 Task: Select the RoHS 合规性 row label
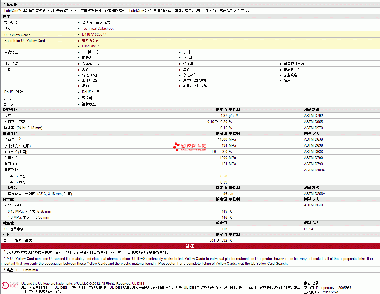coord(14,92)
